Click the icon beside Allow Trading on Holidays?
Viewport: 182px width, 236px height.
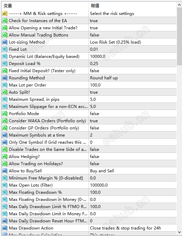[5, 163]
